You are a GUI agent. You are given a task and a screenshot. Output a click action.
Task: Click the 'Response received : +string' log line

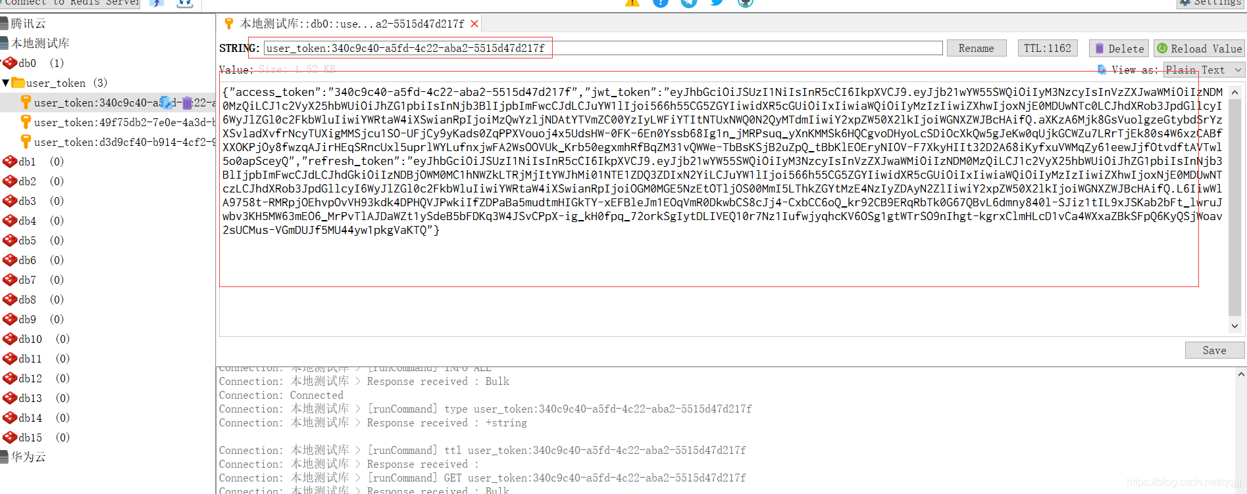[373, 422]
